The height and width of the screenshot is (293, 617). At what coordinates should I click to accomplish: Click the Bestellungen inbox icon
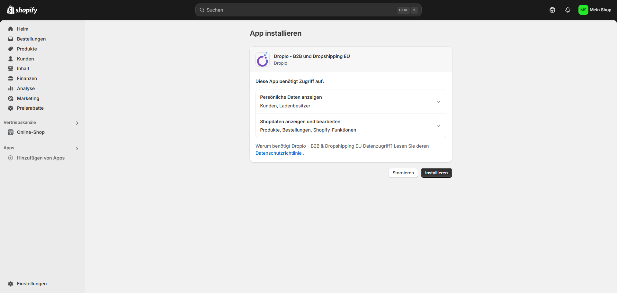click(x=11, y=39)
